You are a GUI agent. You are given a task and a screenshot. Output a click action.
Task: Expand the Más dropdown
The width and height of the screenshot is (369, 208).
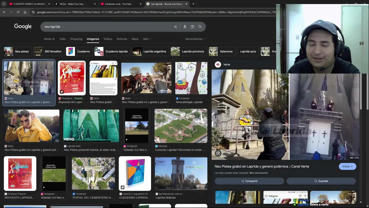coord(147,39)
